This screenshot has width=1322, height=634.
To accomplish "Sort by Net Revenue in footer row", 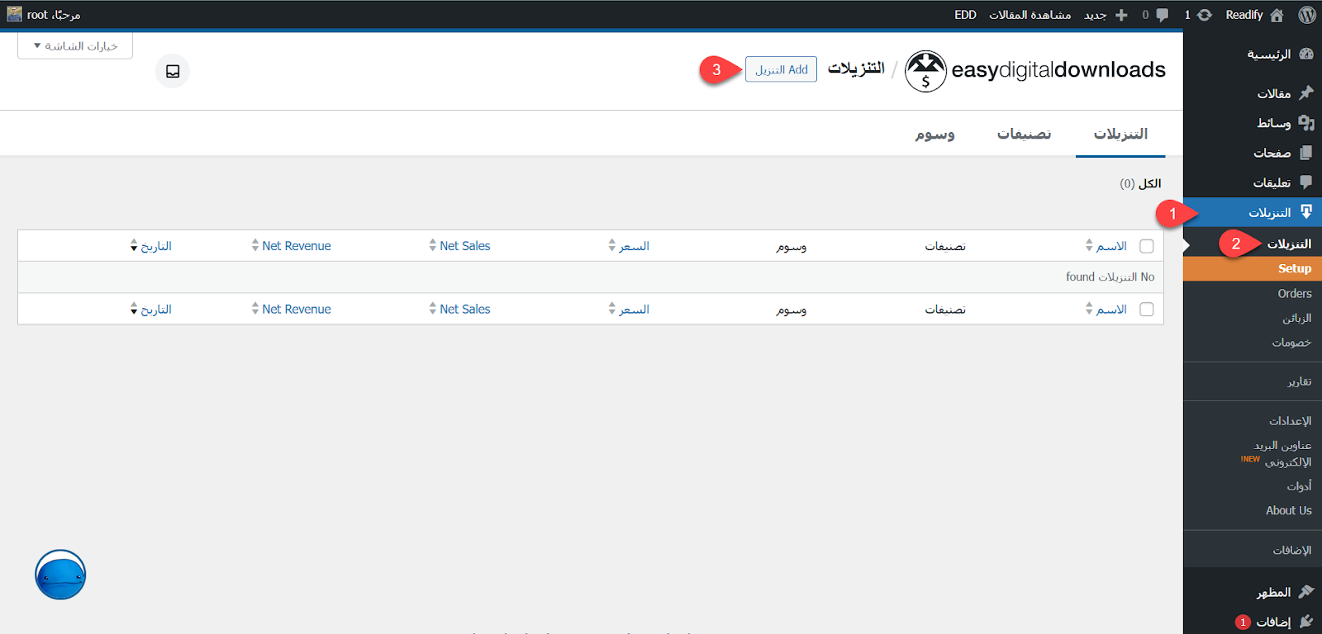I will click(291, 310).
